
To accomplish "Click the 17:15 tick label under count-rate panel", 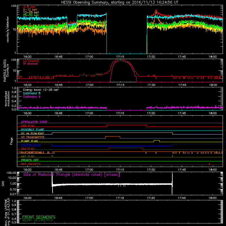I will pos(120,57).
